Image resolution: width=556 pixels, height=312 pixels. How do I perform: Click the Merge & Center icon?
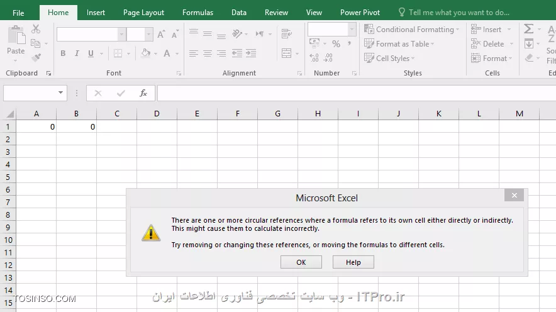tap(287, 53)
